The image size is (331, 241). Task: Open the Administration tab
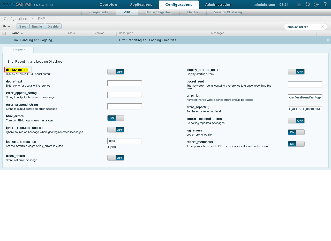click(x=218, y=5)
